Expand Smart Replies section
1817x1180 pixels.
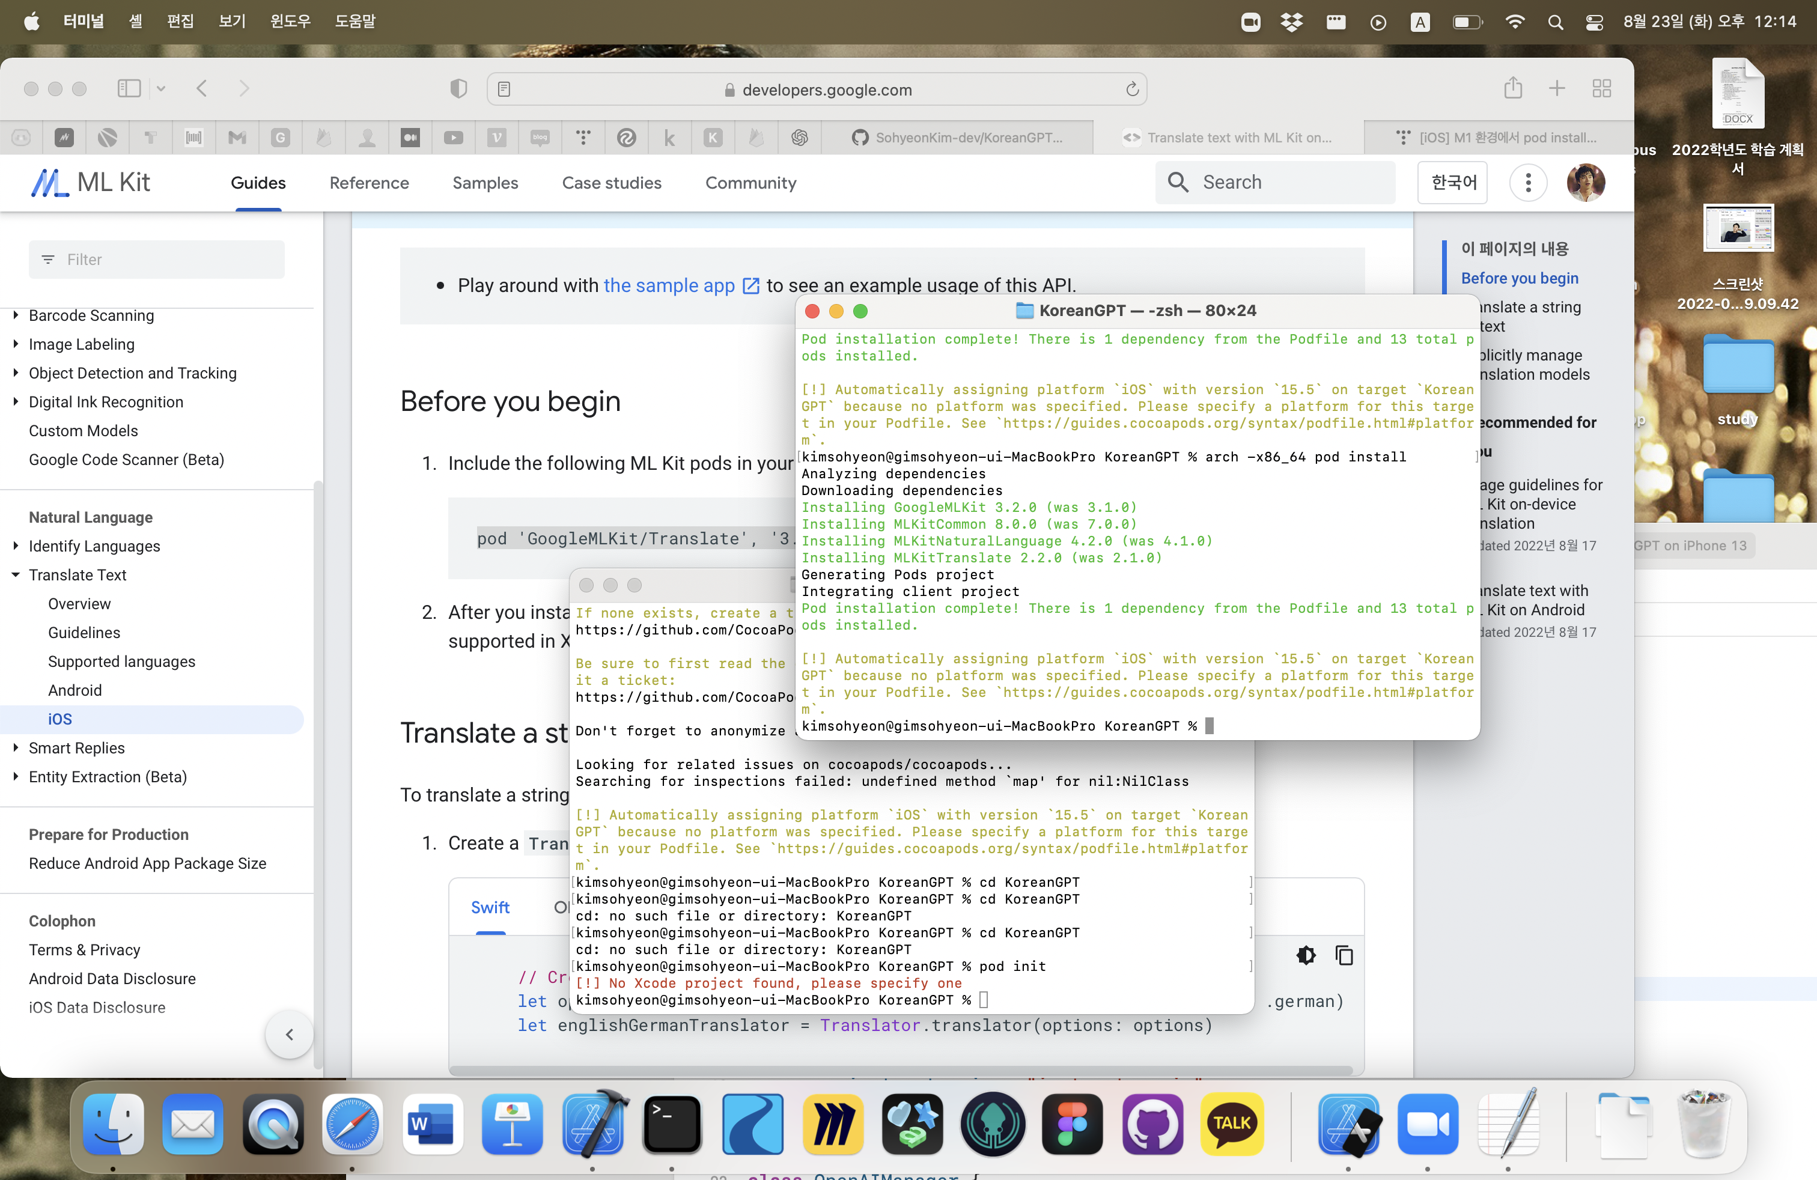pyautogui.click(x=15, y=747)
